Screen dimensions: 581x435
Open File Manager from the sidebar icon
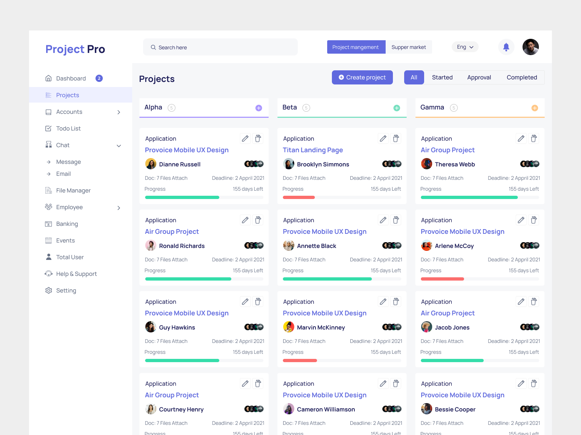pos(49,190)
